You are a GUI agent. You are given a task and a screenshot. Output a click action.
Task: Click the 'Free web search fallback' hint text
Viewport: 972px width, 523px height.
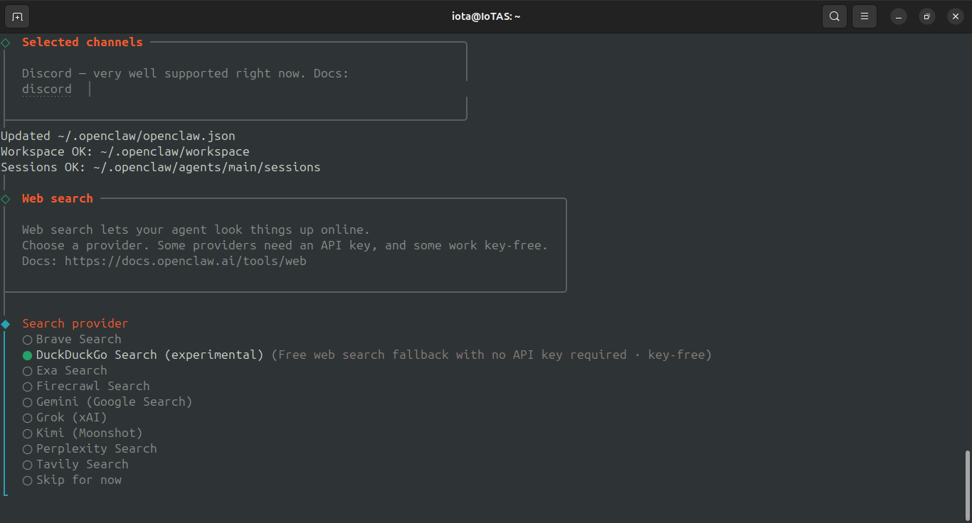[492, 355]
